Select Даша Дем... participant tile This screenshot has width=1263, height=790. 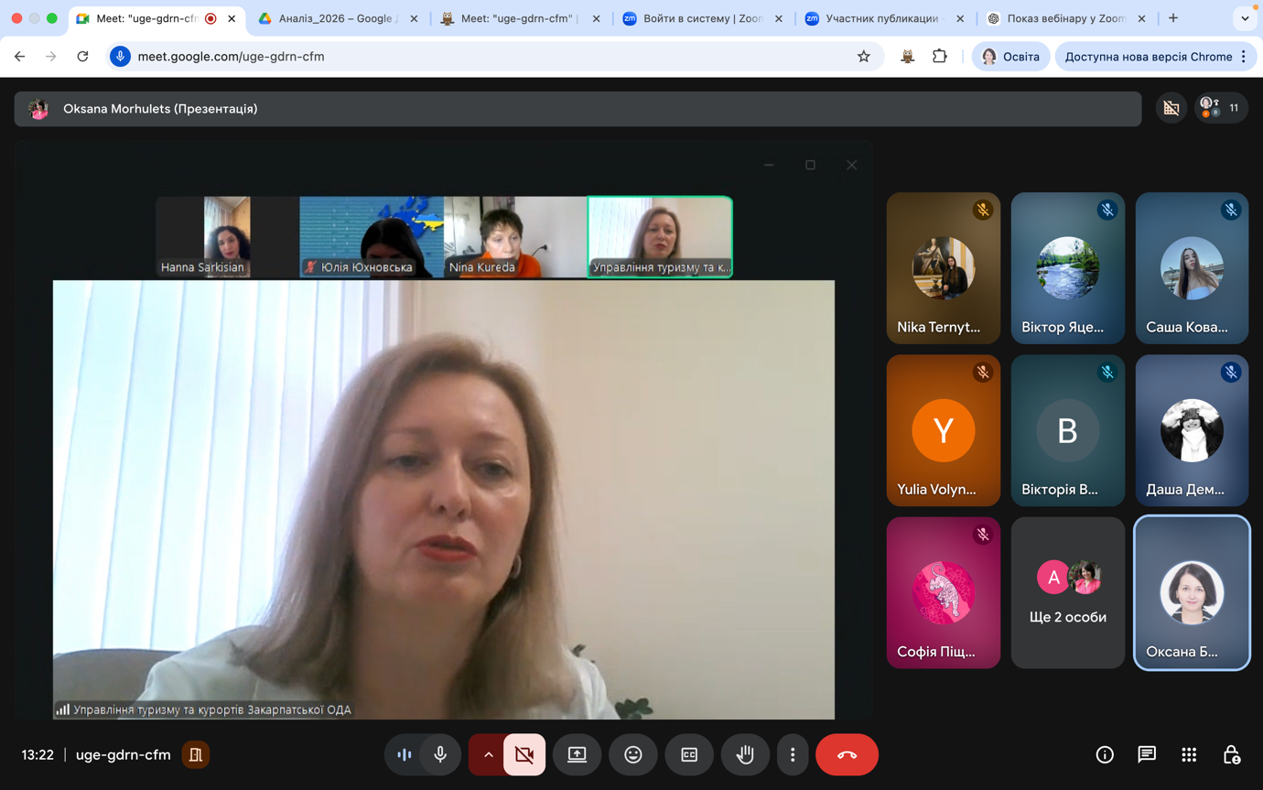(1192, 430)
